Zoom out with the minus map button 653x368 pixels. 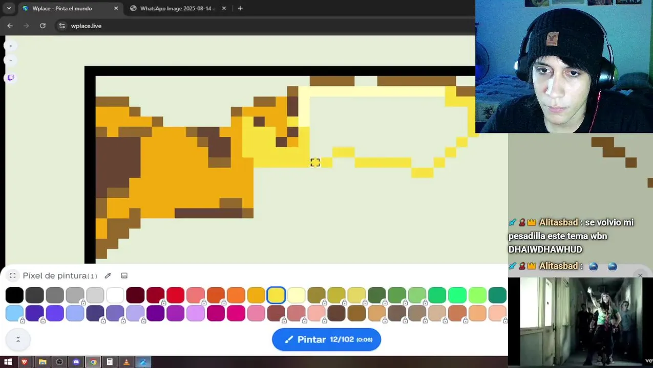[x=11, y=60]
